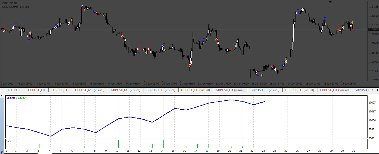Click the '19 Jan 09:00' time axis label
The height and width of the screenshot is (154, 379).
click(349, 83)
